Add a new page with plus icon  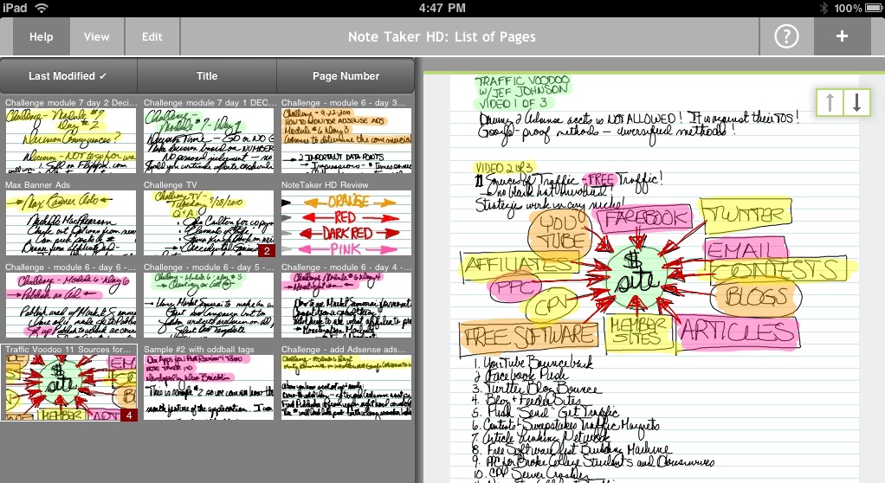841,37
